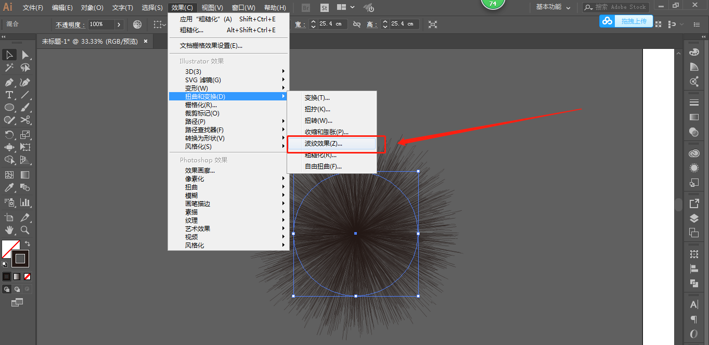Select the Mesh tool
Image resolution: width=709 pixels, height=345 pixels.
[9, 175]
